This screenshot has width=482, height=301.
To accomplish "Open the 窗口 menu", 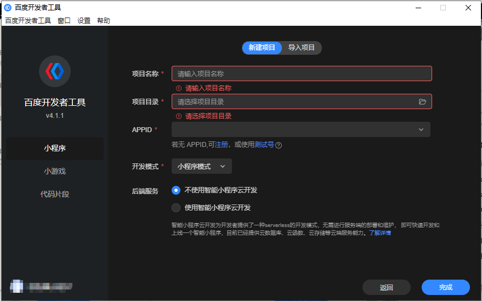I will 64,21.
